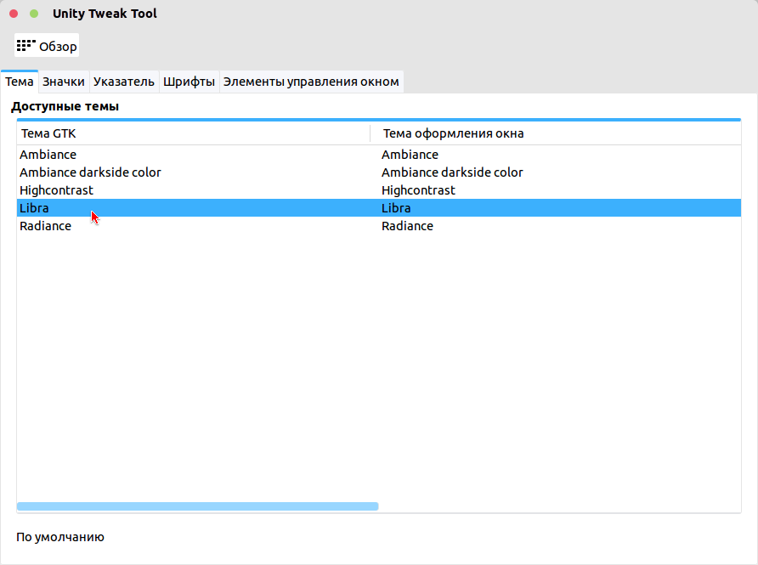This screenshot has width=758, height=565.
Task: Click the green window button in the title bar
Action: [34, 14]
